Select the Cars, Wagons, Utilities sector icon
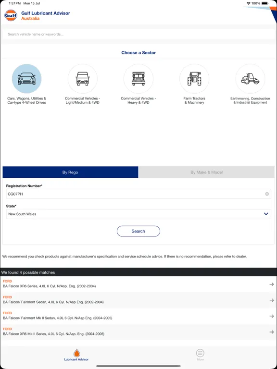Image resolution: width=277 pixels, height=369 pixels. 26,79
